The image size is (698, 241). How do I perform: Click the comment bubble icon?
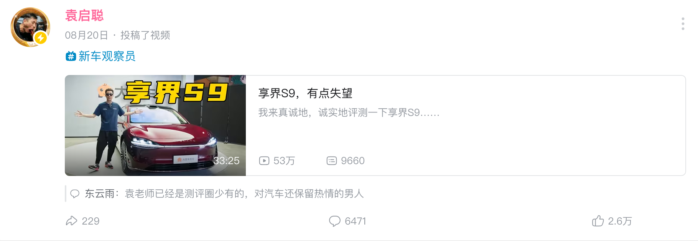[x=334, y=221]
